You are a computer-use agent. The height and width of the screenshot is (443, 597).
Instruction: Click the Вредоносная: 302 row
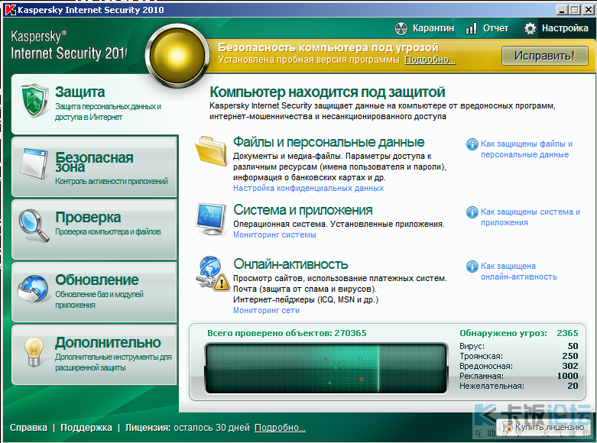(x=518, y=366)
